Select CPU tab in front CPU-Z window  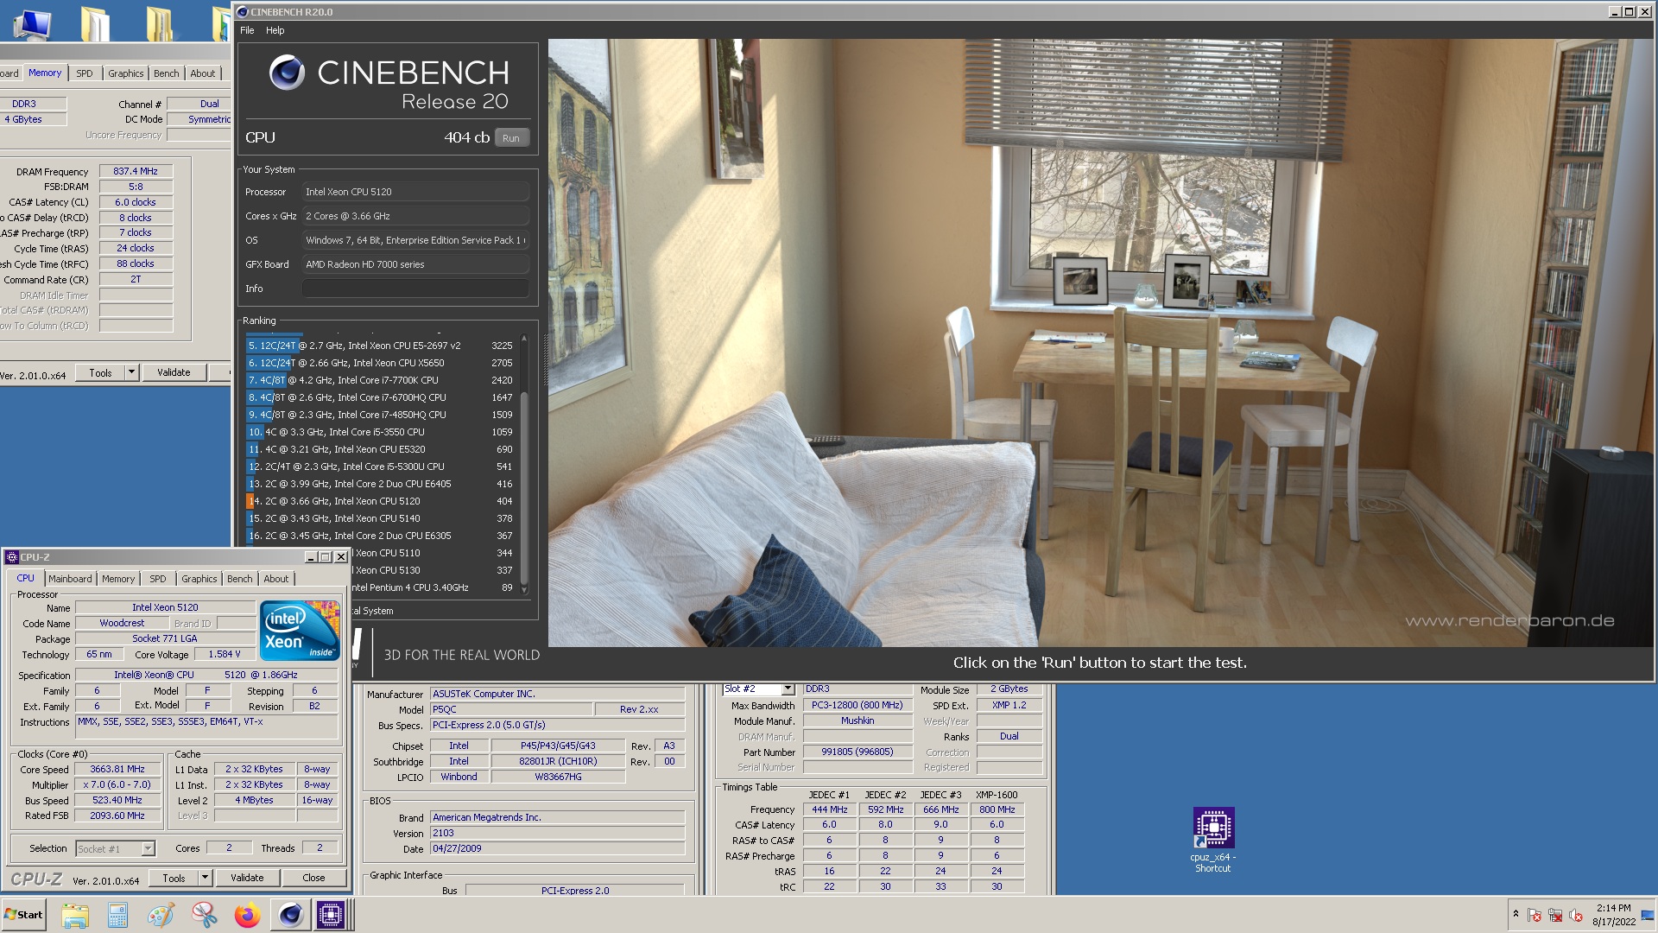pyautogui.click(x=26, y=578)
